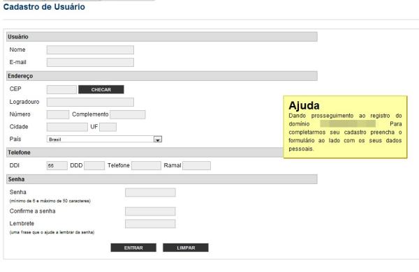This screenshot has width=419, height=272.
Task: Click the DDI field containing 55
Action: point(57,165)
